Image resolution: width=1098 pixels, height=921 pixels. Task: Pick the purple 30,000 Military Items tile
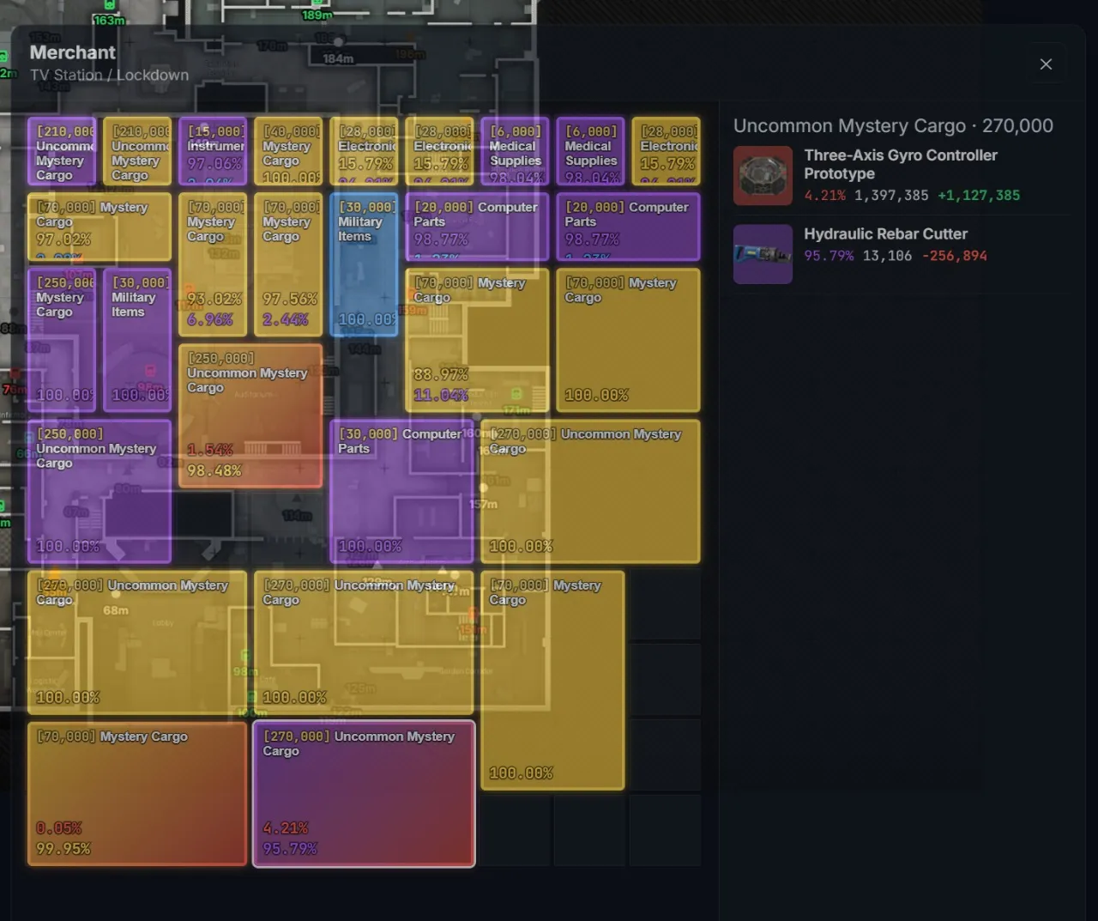137,340
